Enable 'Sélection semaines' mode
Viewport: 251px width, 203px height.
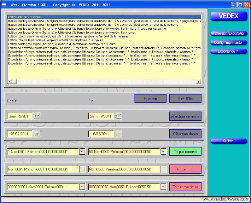(x=185, y=116)
